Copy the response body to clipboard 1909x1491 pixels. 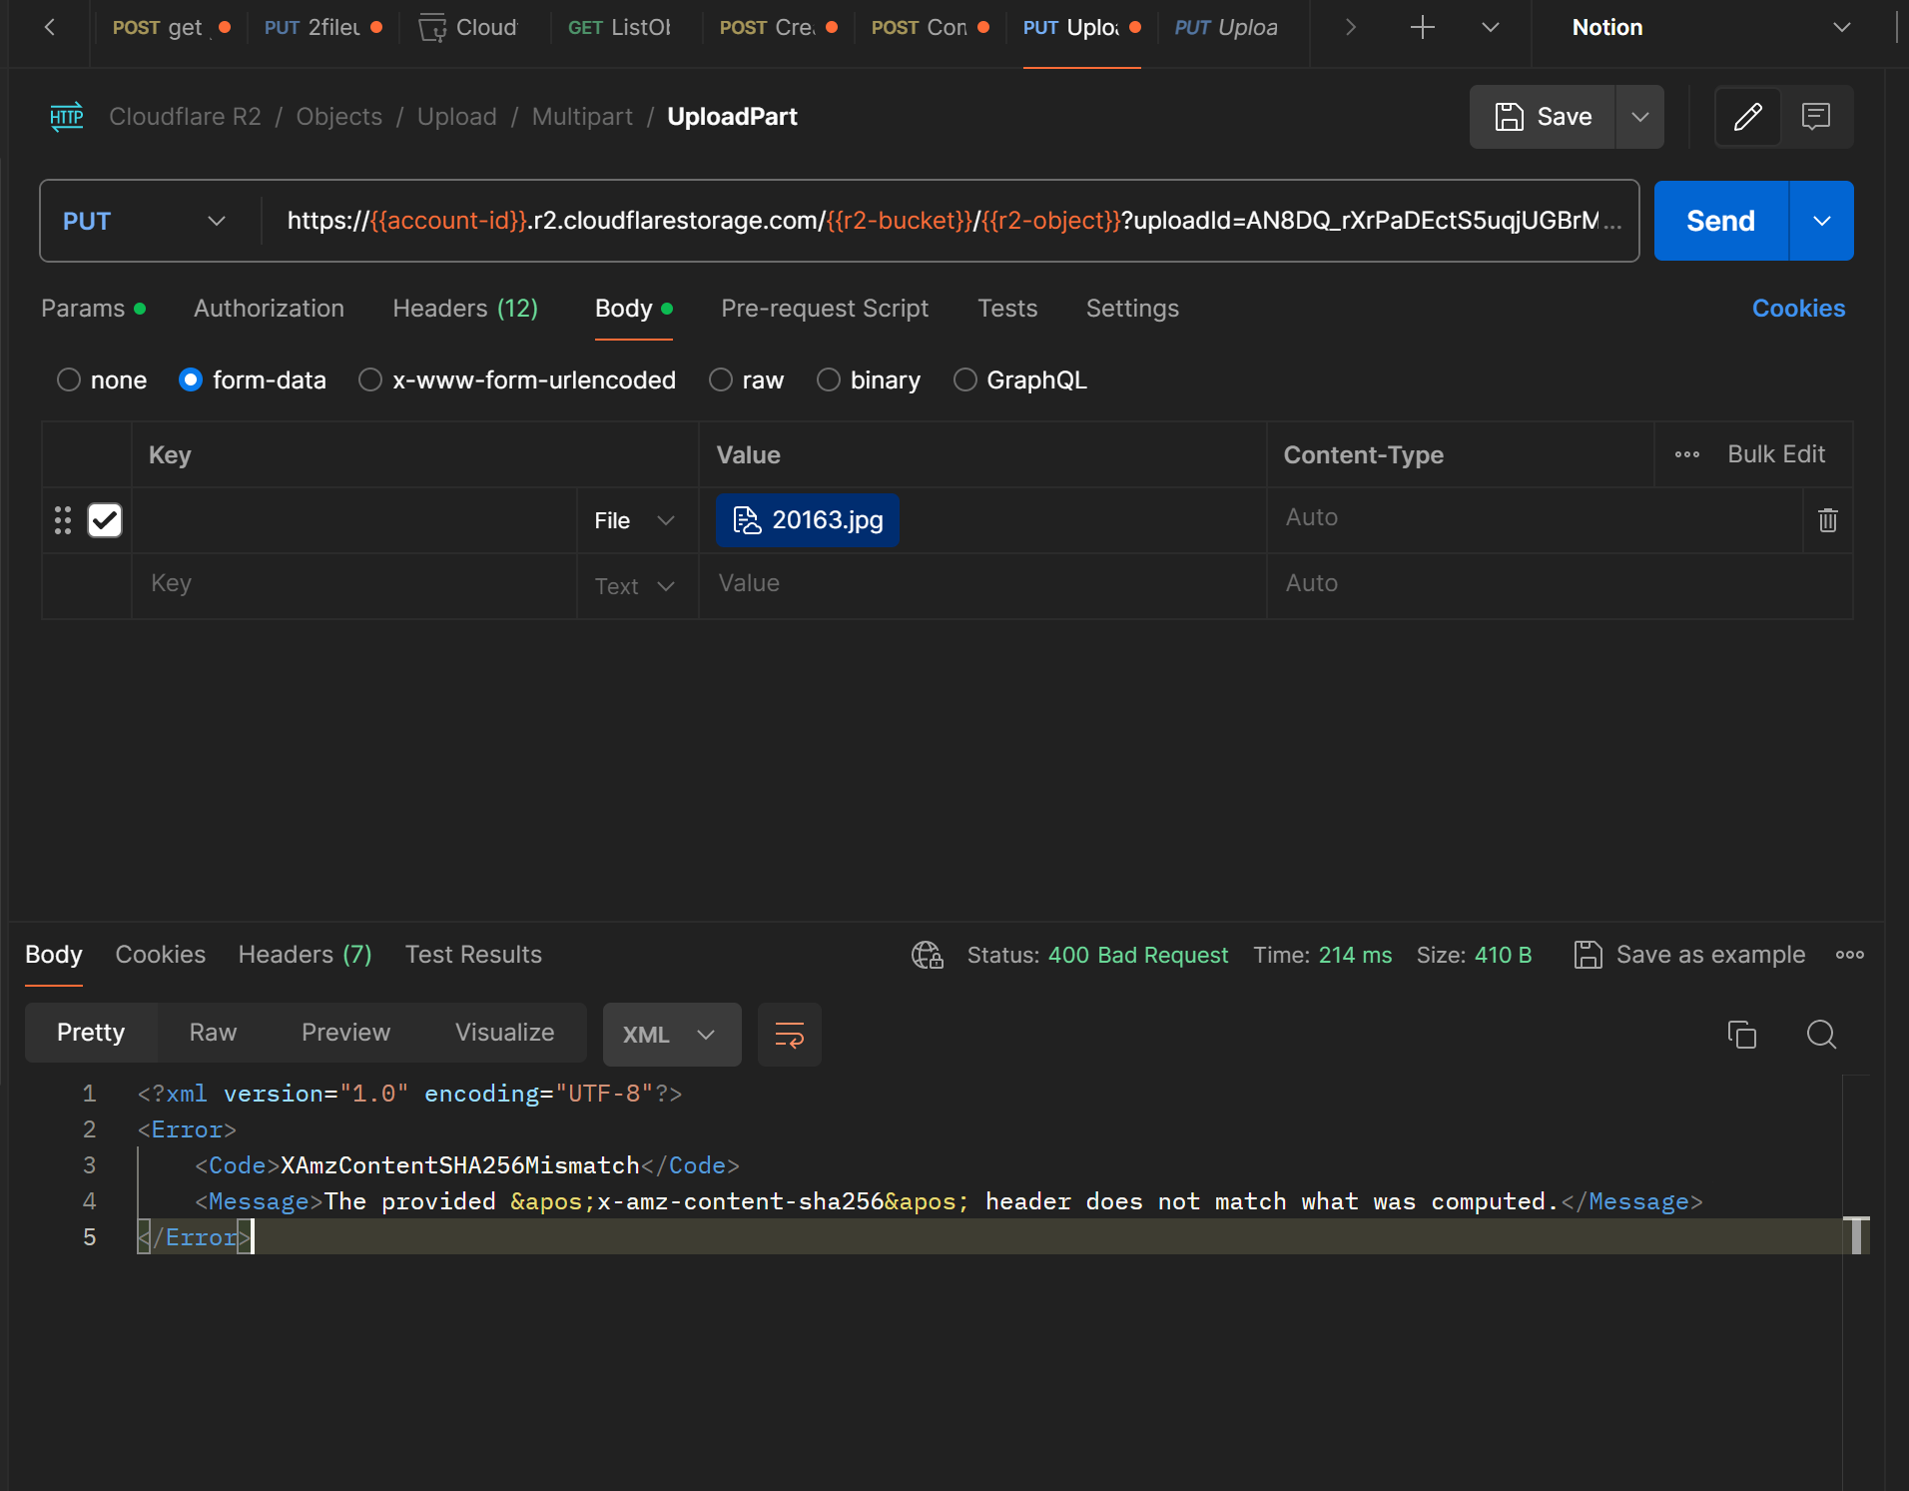point(1741,1035)
